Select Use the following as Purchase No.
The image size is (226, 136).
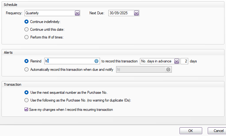[x=27, y=100]
